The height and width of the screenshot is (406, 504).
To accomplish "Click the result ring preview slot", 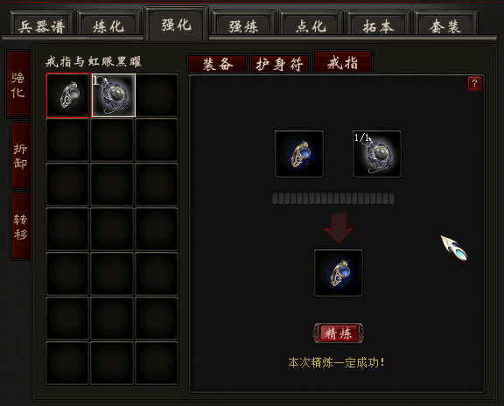I will coord(339,273).
